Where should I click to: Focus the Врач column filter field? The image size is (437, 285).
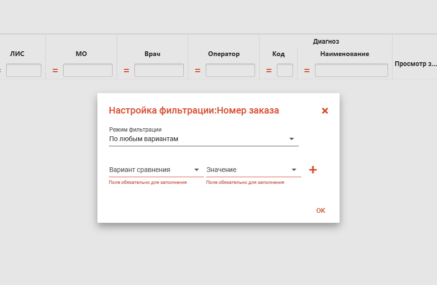pos(159,70)
